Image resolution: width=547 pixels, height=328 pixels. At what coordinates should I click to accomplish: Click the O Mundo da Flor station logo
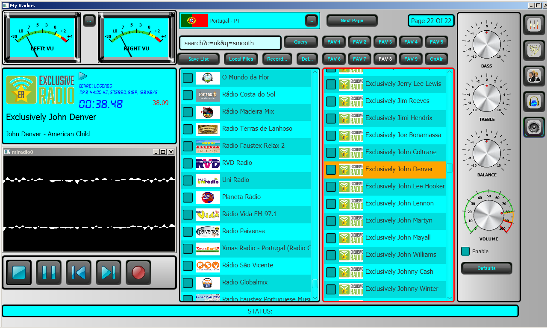coord(208,78)
